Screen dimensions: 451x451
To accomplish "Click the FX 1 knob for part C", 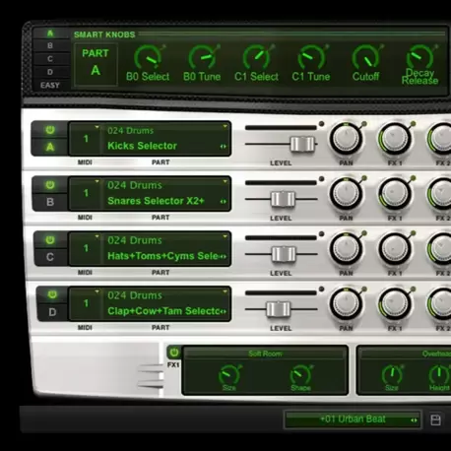I will click(x=395, y=249).
